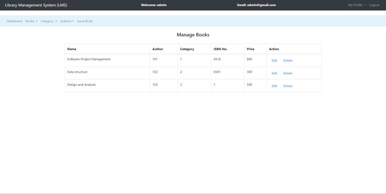
Task: Delete the Software Project Management book
Action: coord(288,61)
